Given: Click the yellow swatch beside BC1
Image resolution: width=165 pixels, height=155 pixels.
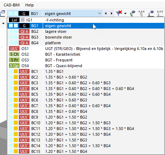Looking at the screenshot, I should click(16, 71).
